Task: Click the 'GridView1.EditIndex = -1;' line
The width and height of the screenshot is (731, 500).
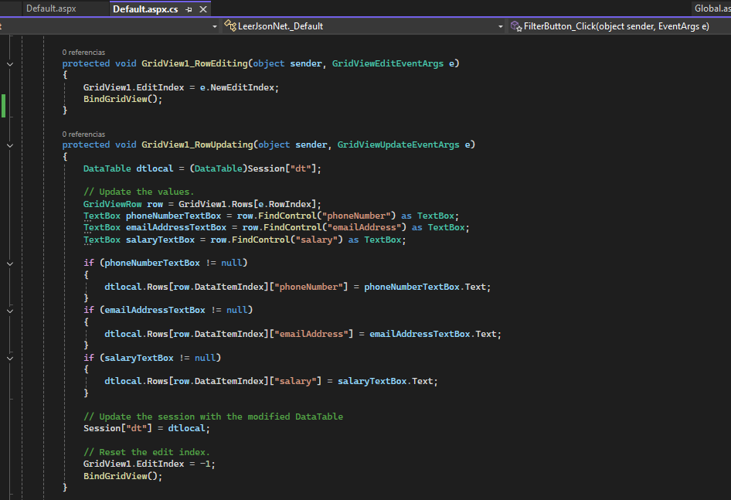Action: pyautogui.click(x=149, y=464)
